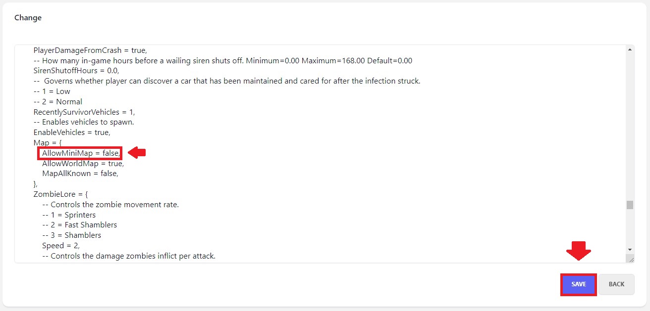Click the zombie damage comment line
650x311 pixels.
129,256
